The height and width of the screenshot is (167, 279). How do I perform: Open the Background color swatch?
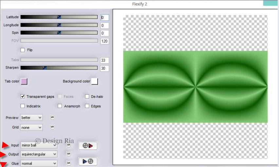pos(95,81)
